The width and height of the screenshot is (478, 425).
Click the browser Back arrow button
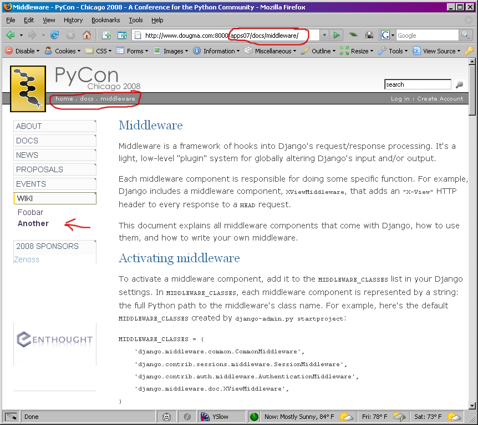11,35
